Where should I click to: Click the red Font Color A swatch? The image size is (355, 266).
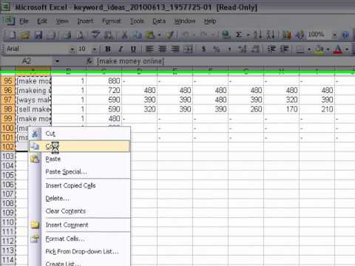click(338, 50)
